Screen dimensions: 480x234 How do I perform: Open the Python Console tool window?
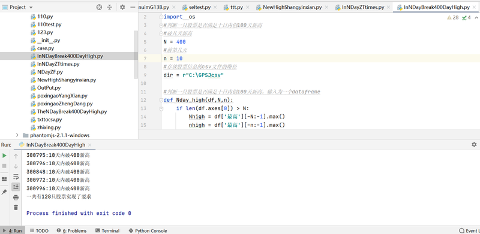pyautogui.click(x=148, y=230)
